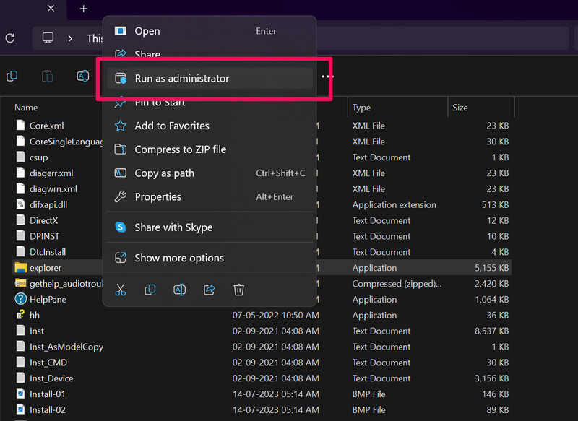Choose Add to Favorites

coord(172,126)
